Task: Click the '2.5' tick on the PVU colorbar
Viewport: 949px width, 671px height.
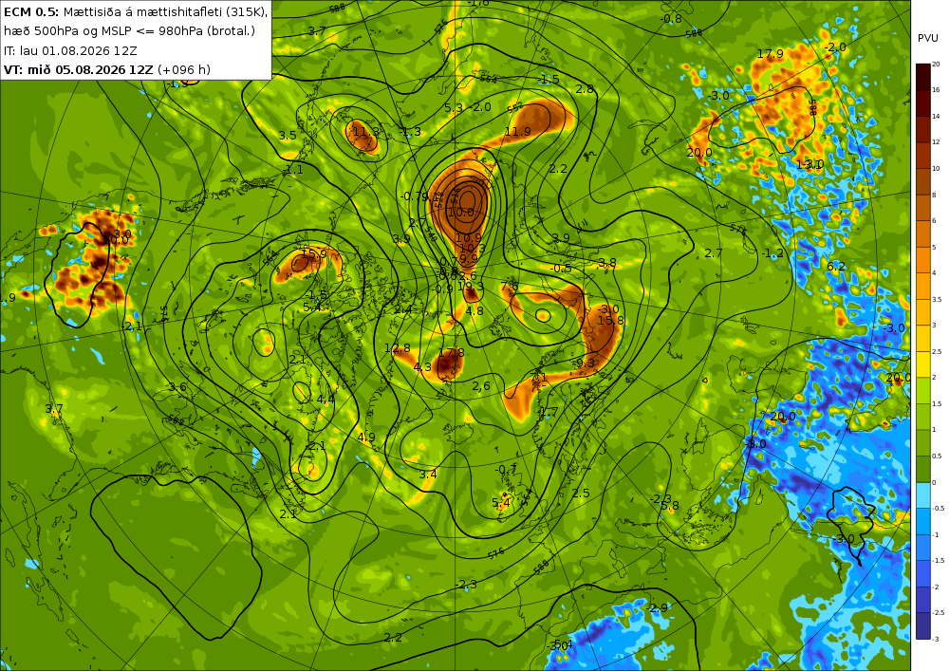Action: click(x=937, y=351)
